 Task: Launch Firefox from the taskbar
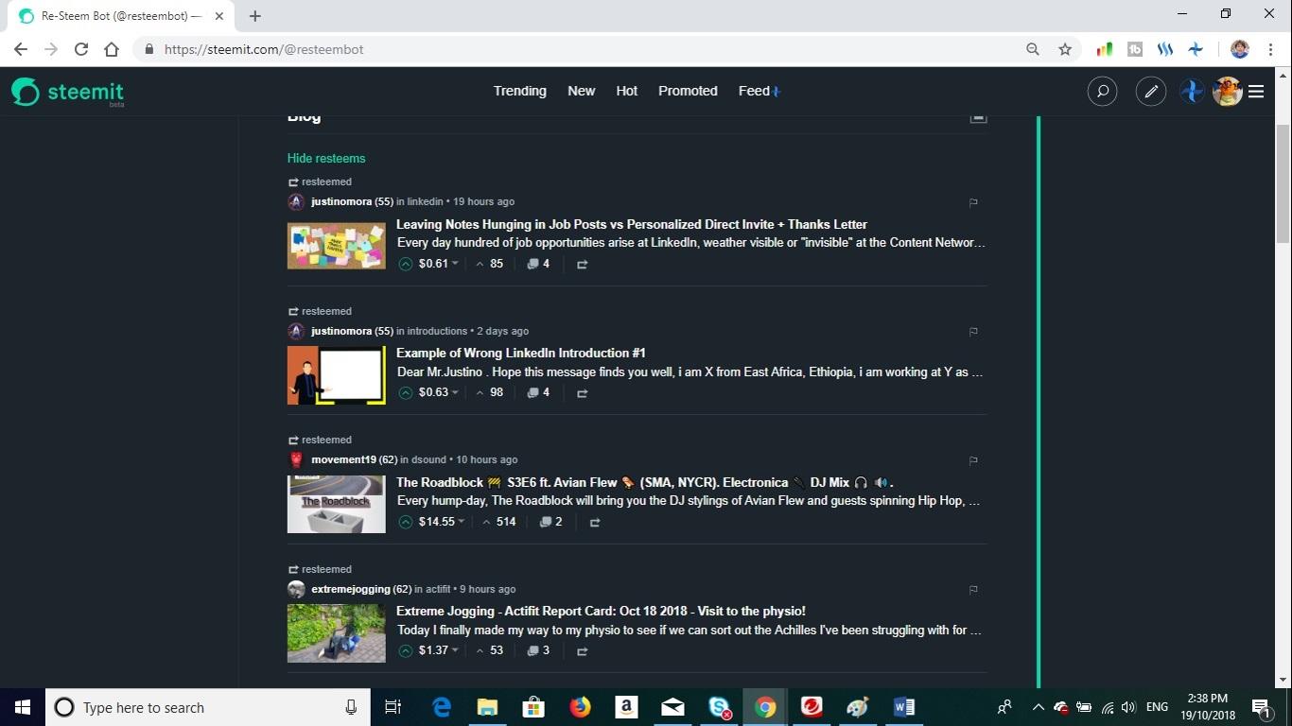(x=580, y=707)
